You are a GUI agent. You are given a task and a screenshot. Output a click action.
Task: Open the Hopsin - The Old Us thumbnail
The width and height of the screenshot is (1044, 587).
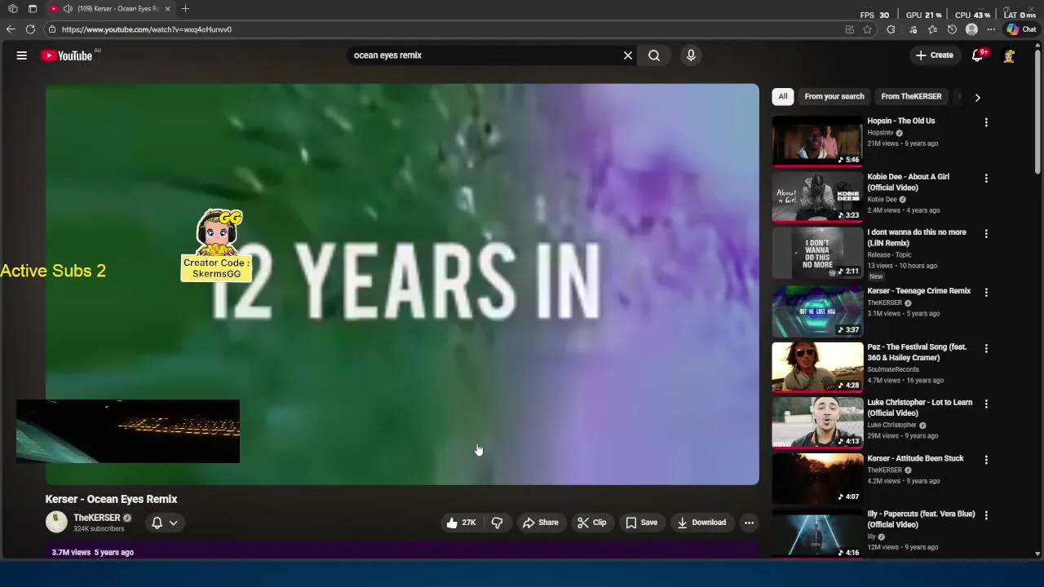[x=817, y=141]
